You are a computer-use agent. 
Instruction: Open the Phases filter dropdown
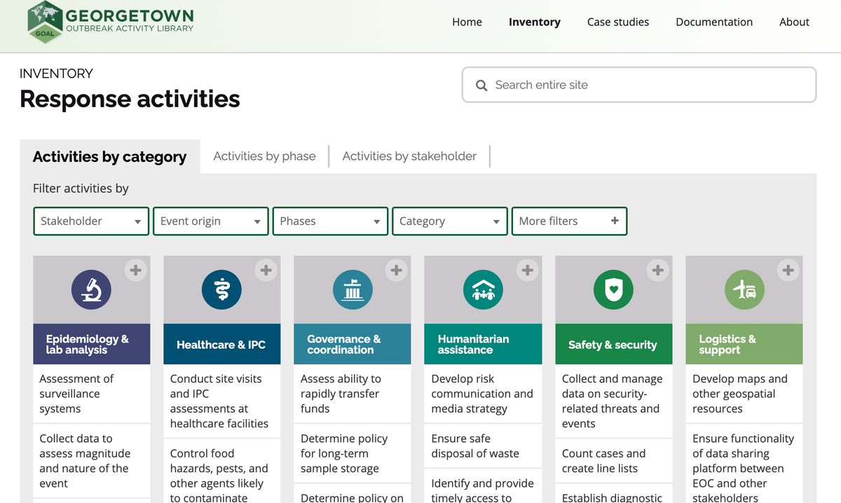(330, 221)
